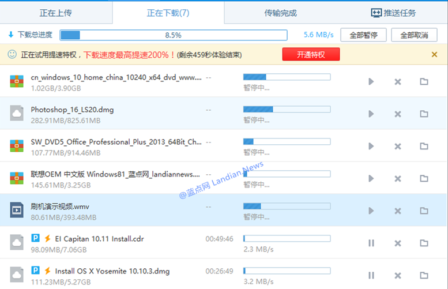Cancel 联想OEM 中文版 Windows81 download
Viewport: 448px width, 289px height.
[398, 179]
